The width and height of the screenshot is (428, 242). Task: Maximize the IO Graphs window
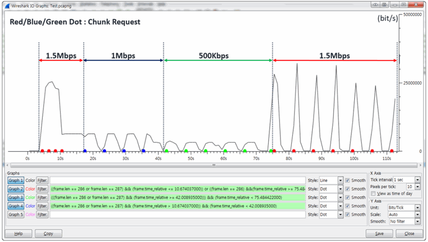tap(403, 4)
